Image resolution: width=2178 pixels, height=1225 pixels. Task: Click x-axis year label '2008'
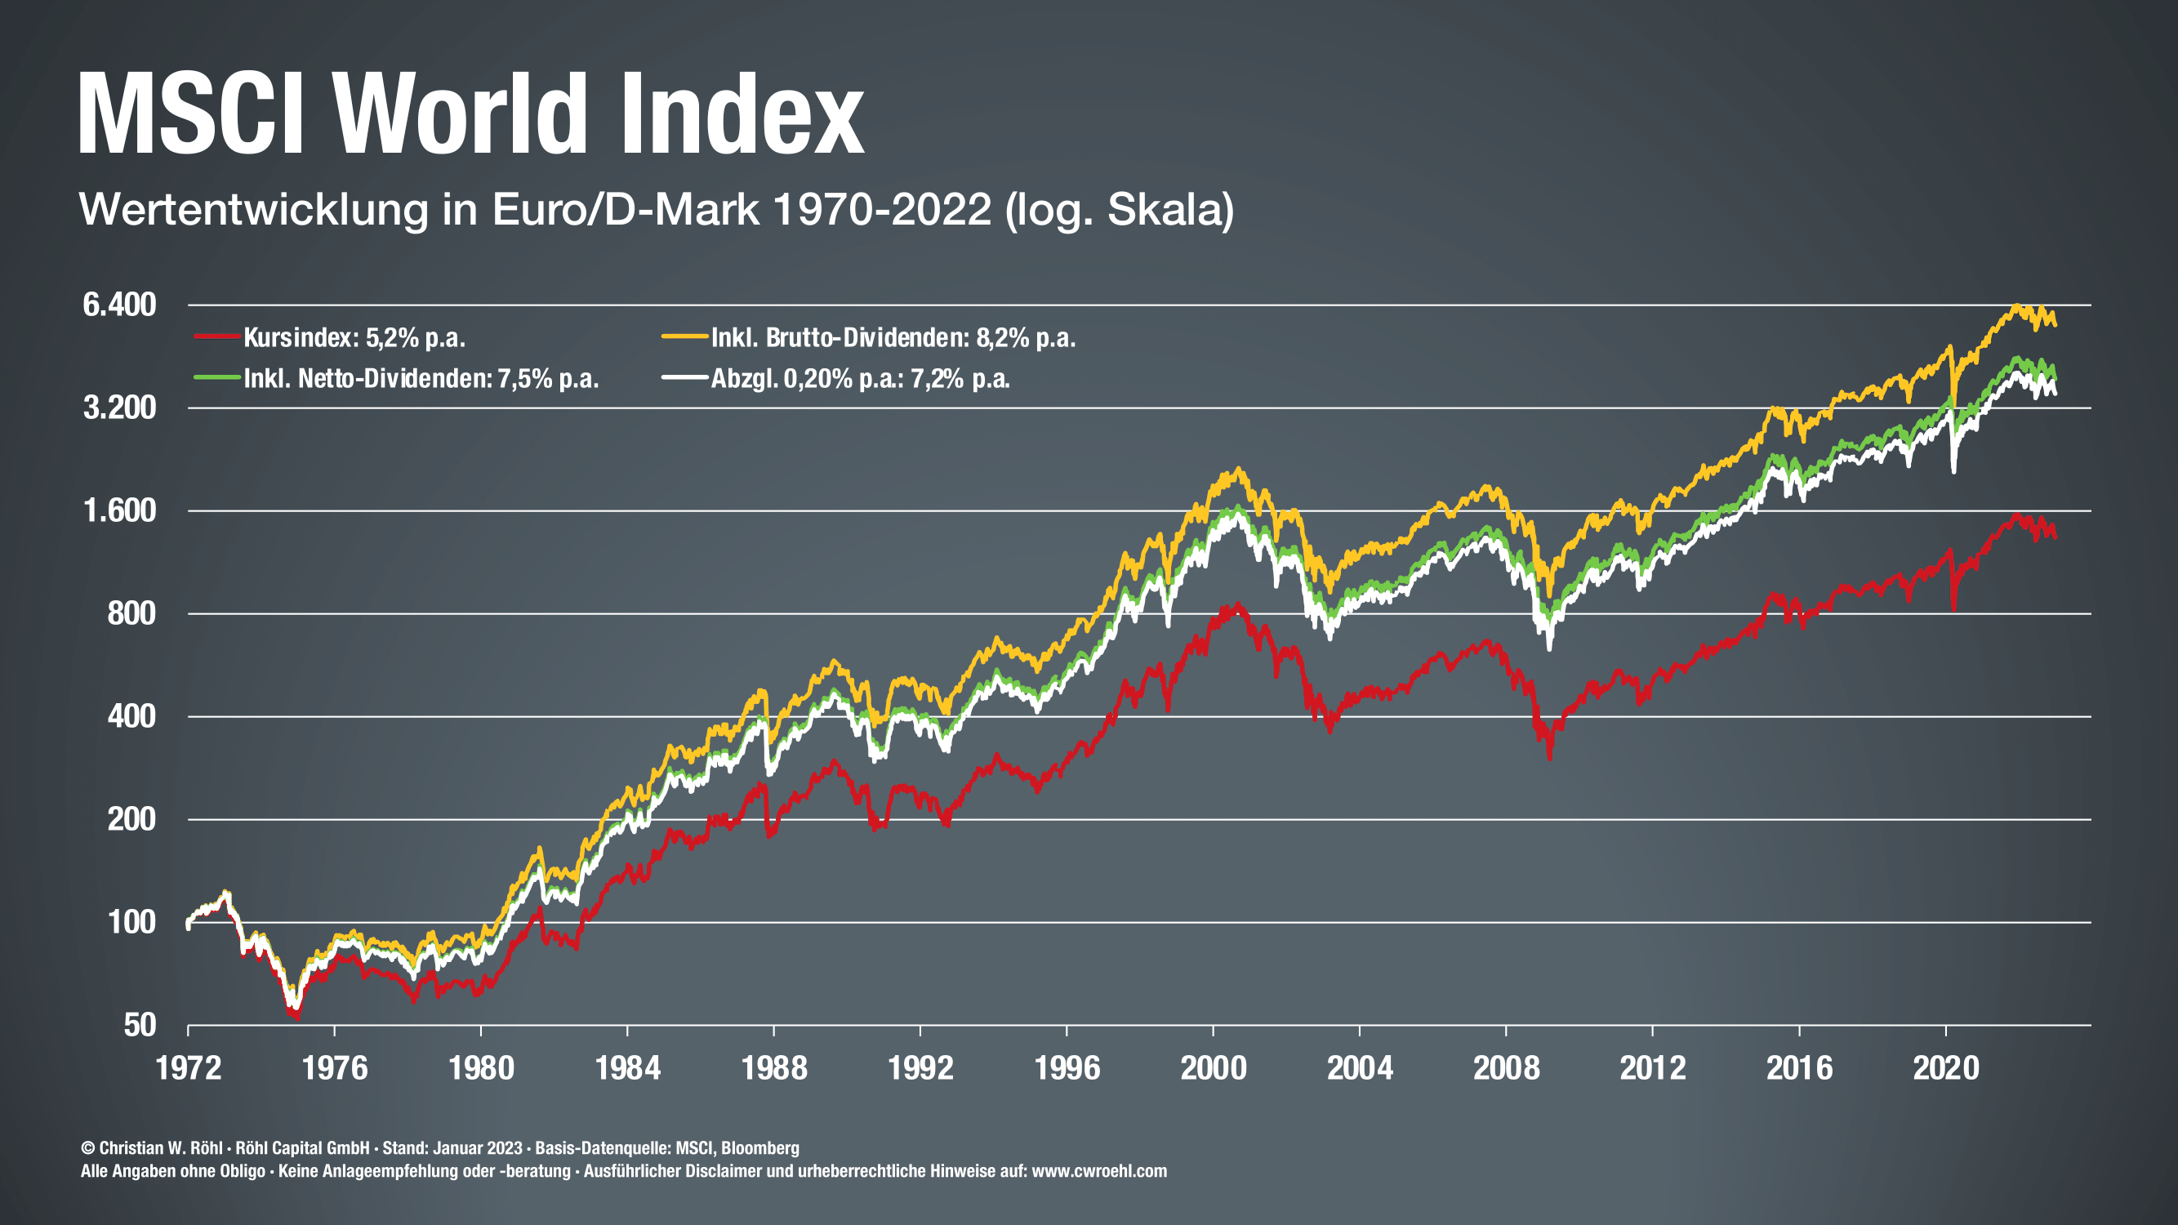pyautogui.click(x=1507, y=1068)
